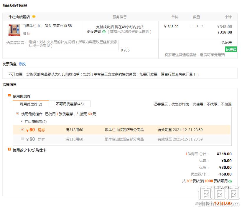Open the 百年牛栏山 product thumbnail

14,30
